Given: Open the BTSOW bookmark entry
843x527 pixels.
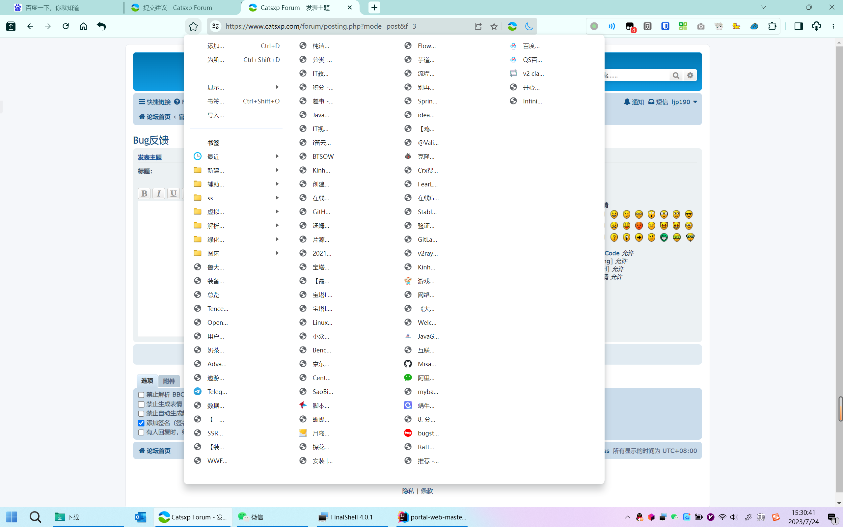Looking at the screenshot, I should pos(323,156).
